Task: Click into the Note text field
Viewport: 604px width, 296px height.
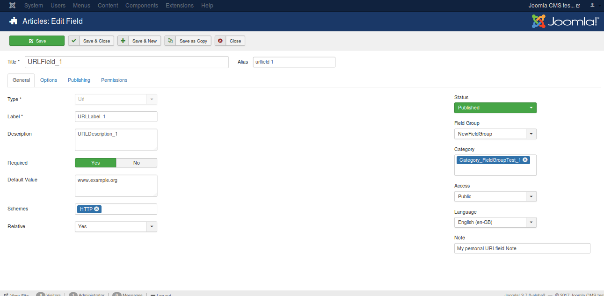Action: [x=522, y=248]
